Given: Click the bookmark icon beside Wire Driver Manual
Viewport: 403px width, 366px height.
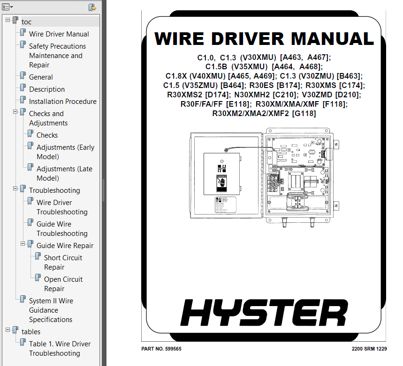Looking at the screenshot, I should 23,33.
